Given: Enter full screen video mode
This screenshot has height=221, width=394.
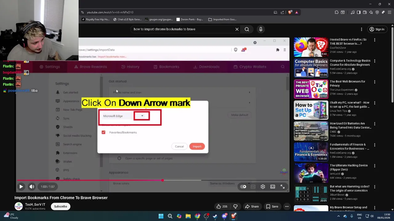Looking at the screenshot, I should click(x=283, y=187).
